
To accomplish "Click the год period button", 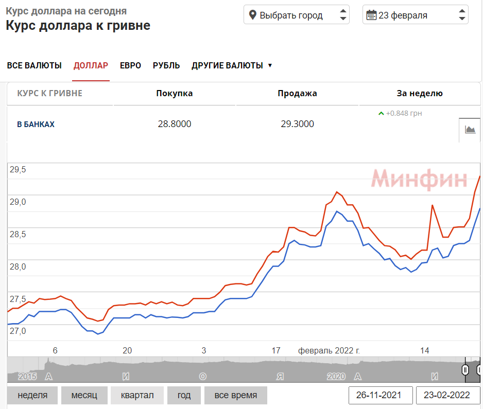I will point(184,395).
